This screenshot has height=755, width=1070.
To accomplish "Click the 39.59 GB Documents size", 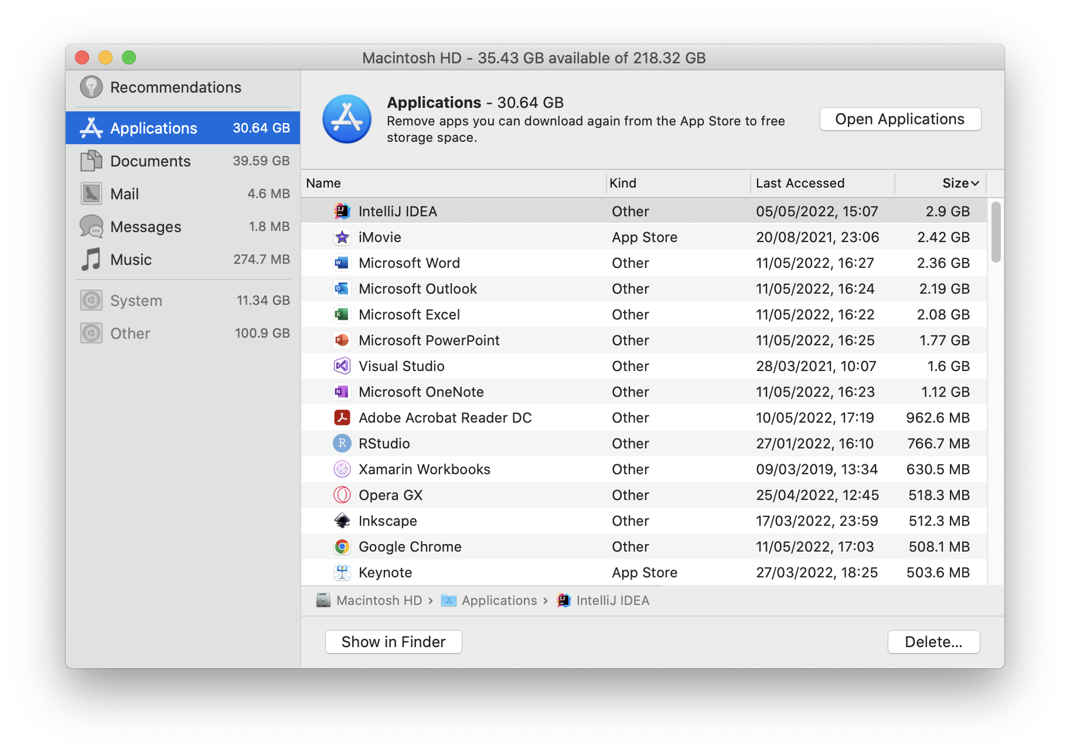I will 261,161.
